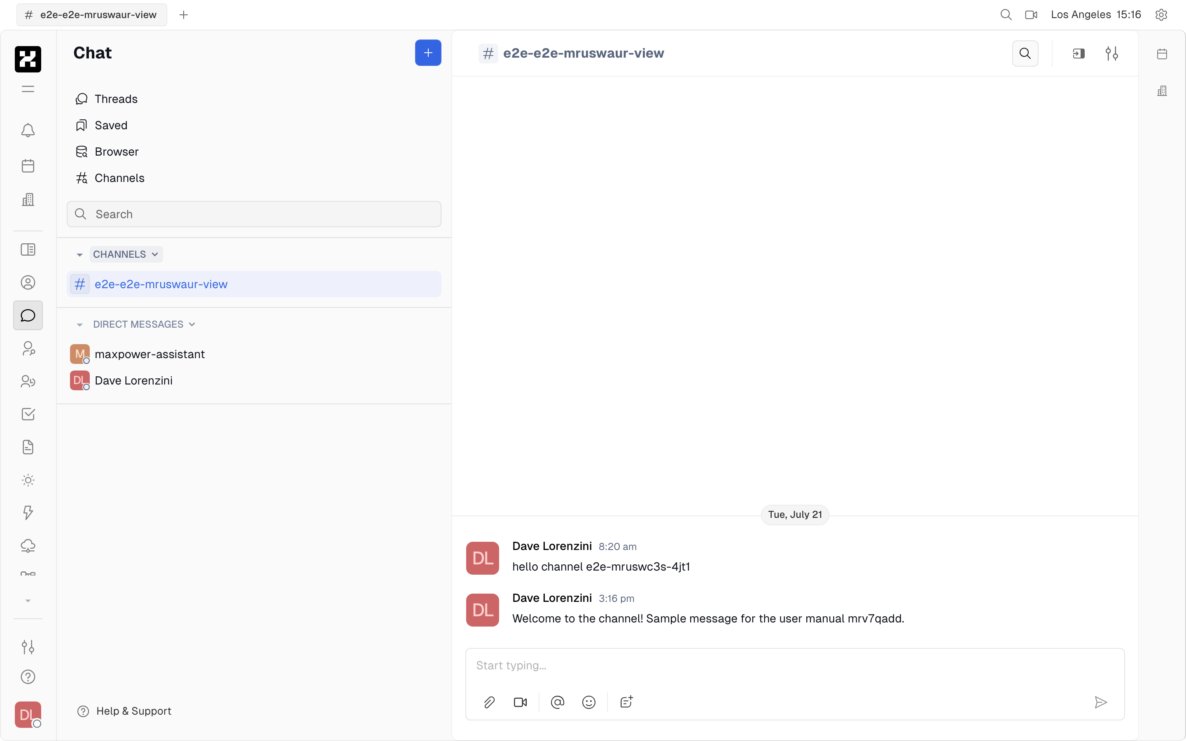Screen dimensions: 1186x741
Task: Select the e2e-e2e-mruswaur-view channel in the list
Action: [x=254, y=284]
